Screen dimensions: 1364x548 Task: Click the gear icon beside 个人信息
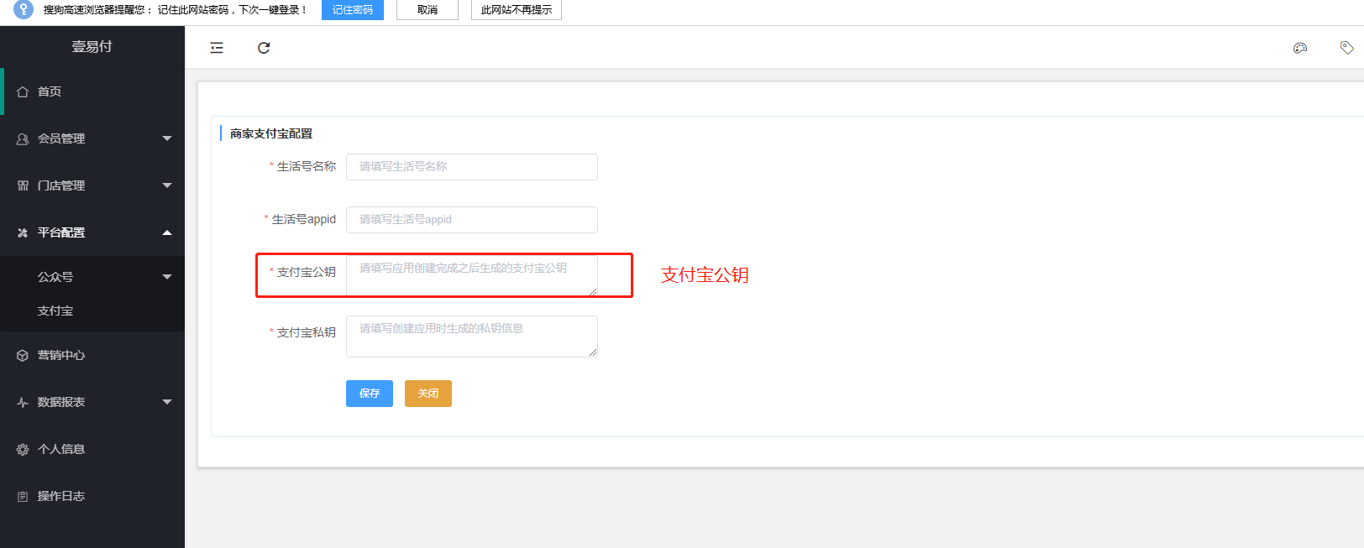tap(23, 449)
